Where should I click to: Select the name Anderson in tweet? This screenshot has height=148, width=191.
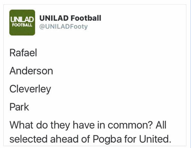tap(31, 71)
